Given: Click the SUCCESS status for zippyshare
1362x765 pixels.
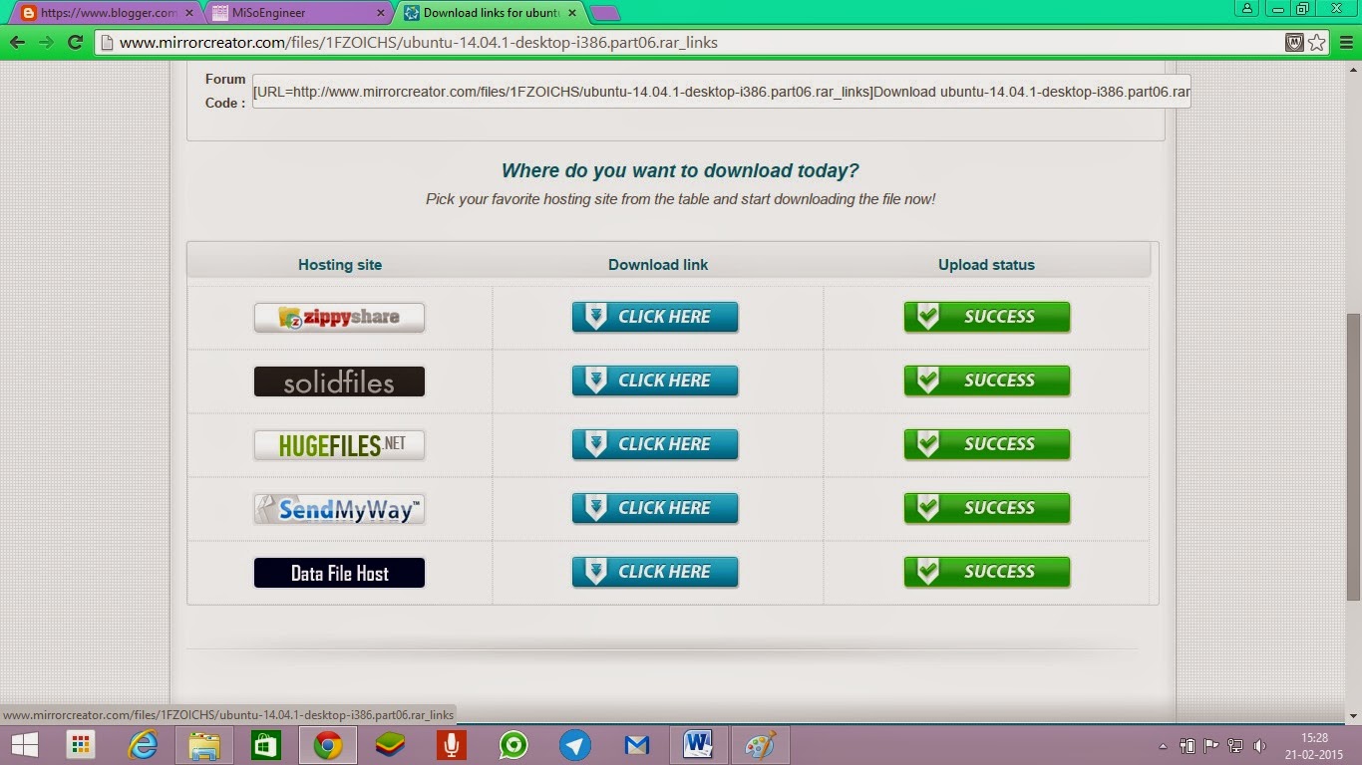Looking at the screenshot, I should tap(987, 317).
